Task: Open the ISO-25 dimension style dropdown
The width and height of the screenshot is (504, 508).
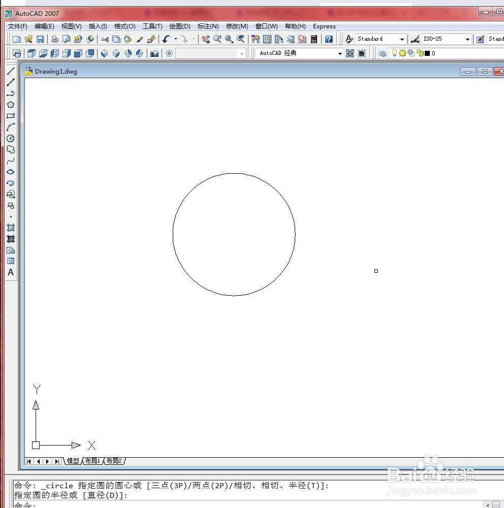Action: coord(467,39)
